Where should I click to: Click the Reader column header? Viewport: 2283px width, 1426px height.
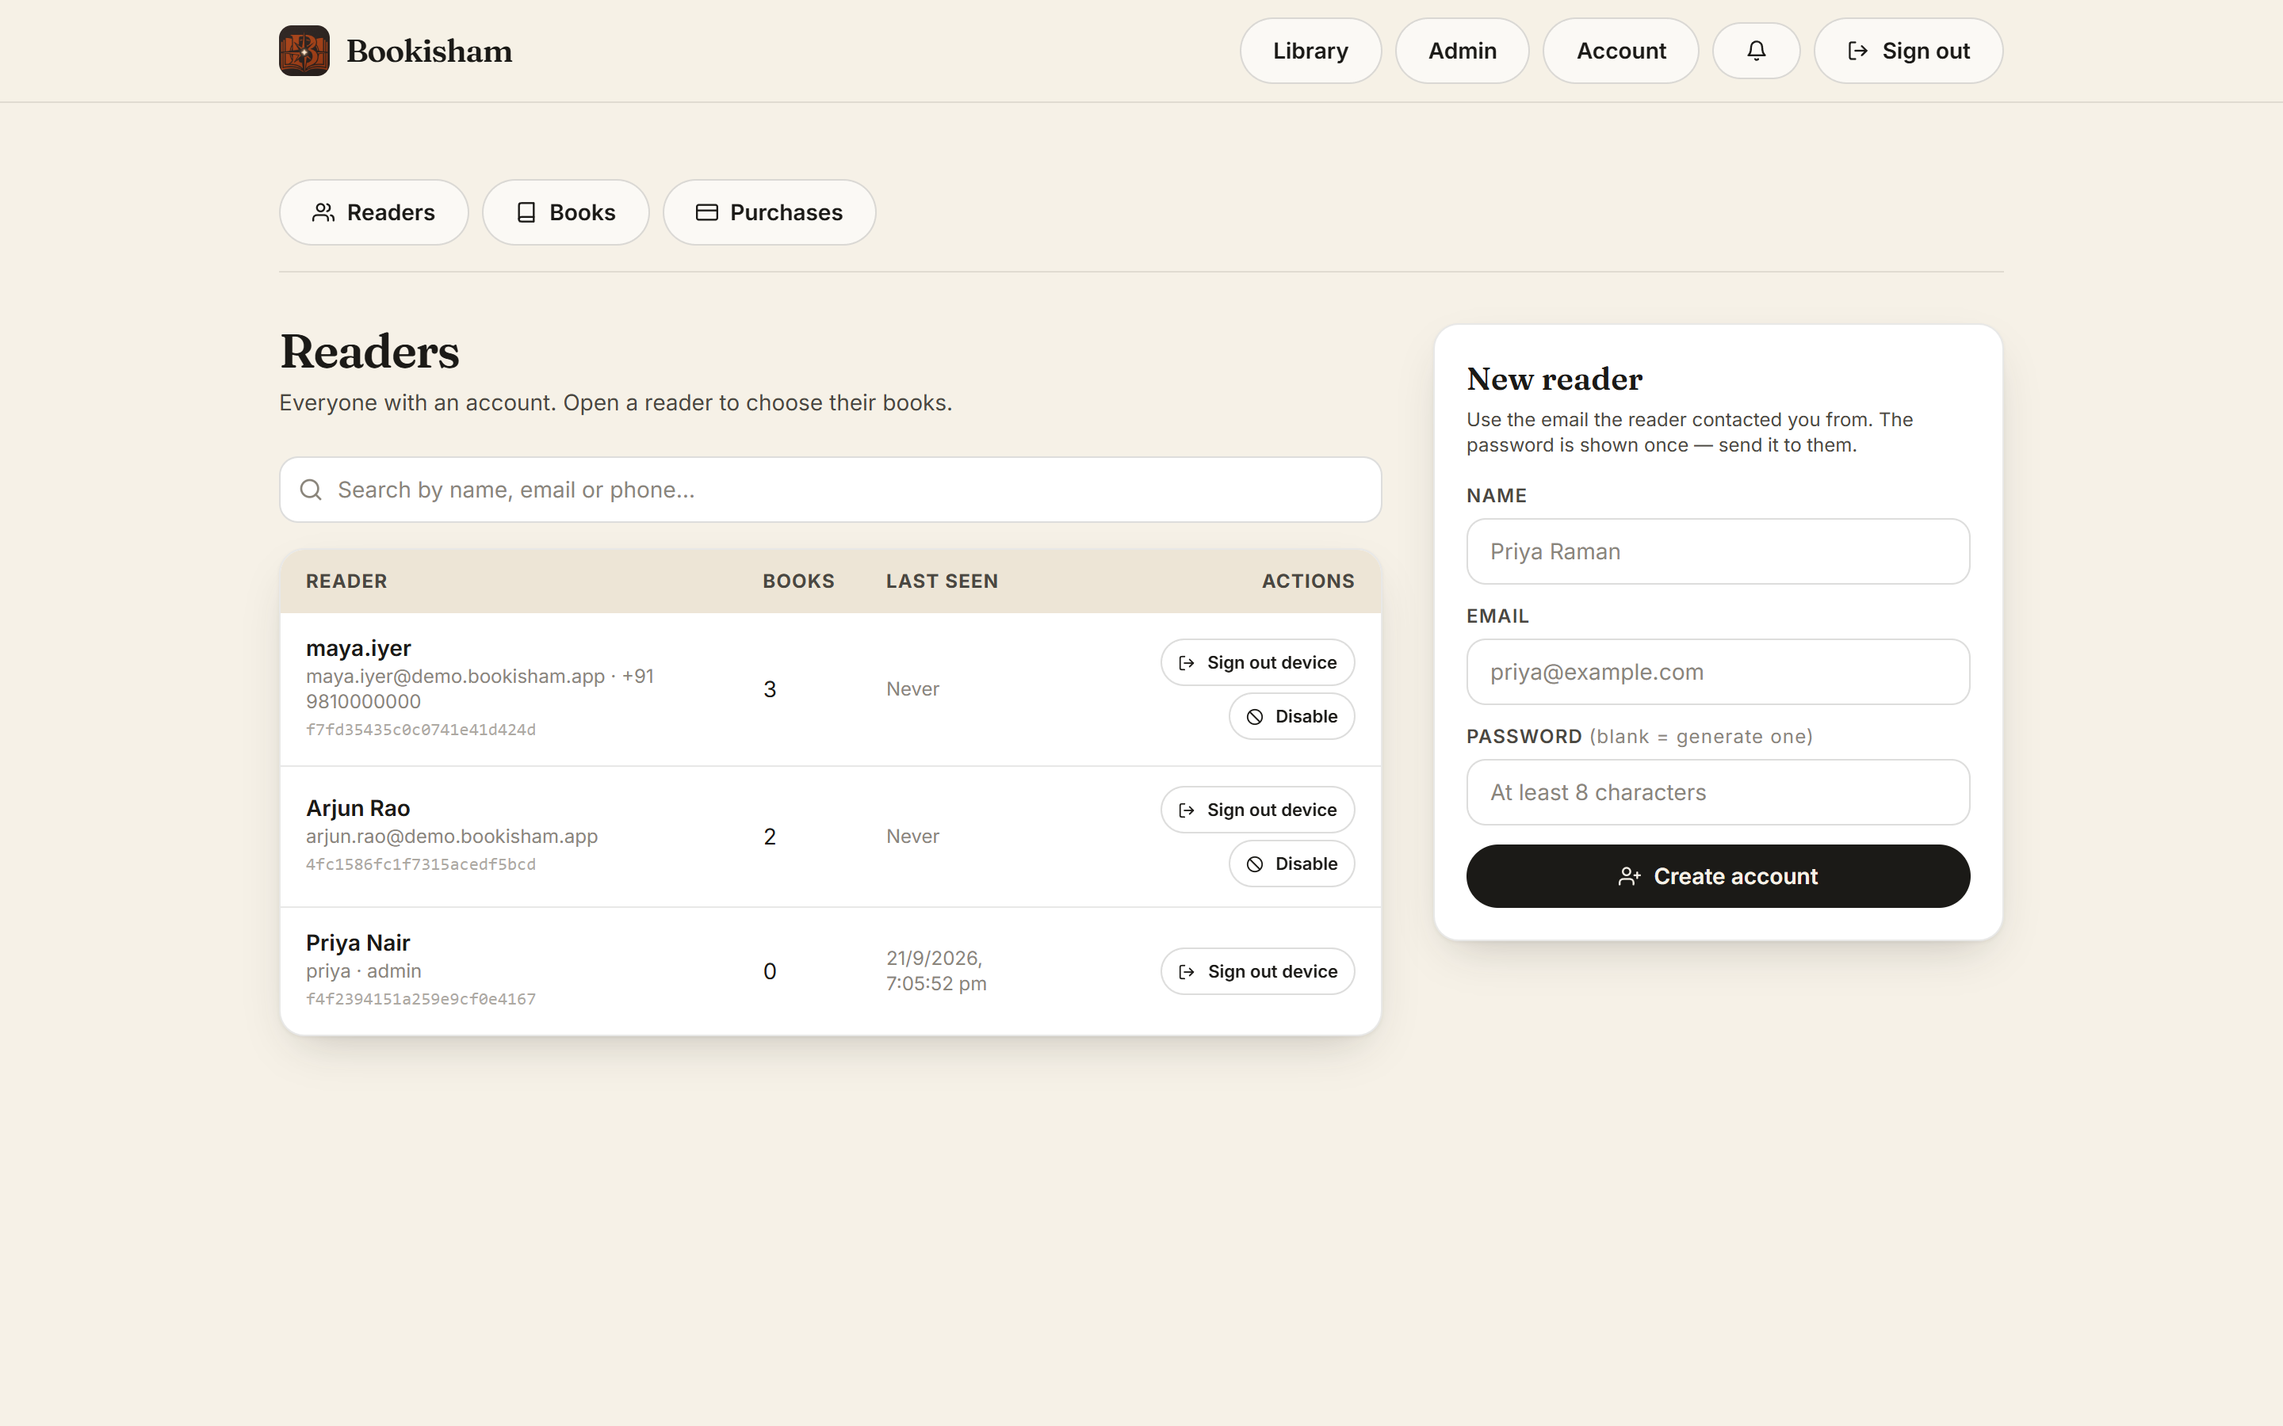[x=346, y=581]
